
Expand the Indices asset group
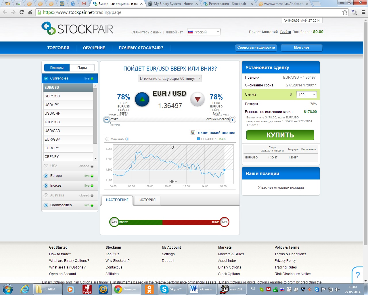coord(70,186)
